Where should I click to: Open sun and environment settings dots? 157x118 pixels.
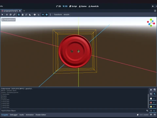point(50,14)
